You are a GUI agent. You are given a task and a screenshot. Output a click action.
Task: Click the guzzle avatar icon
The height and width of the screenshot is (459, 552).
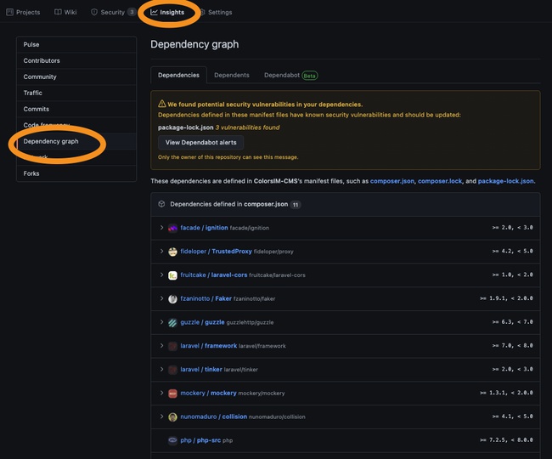172,322
